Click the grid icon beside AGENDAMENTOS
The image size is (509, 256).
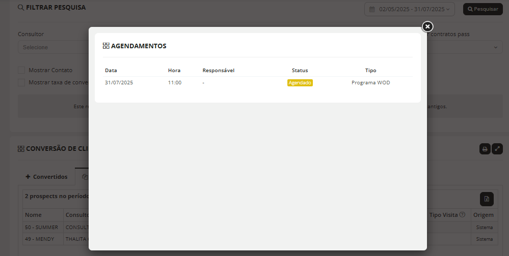106,46
